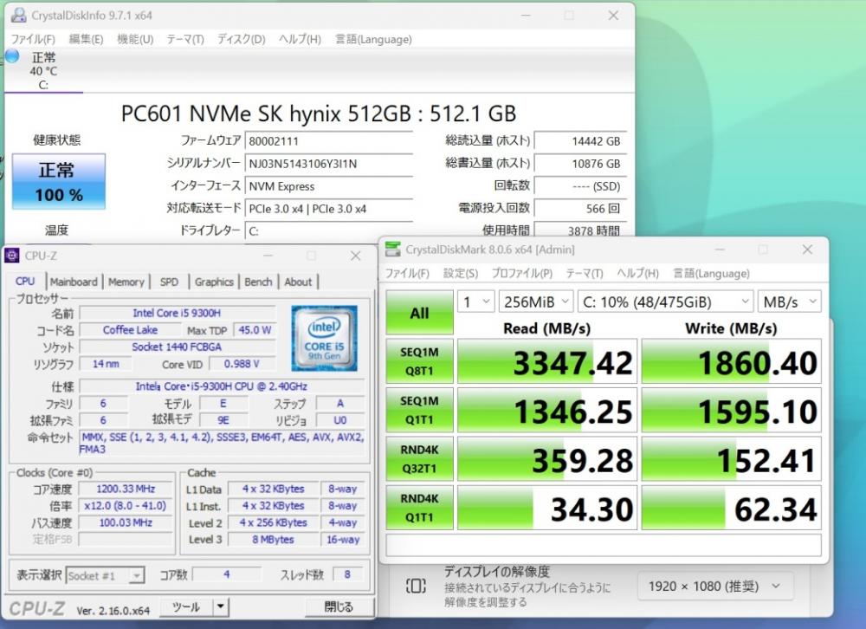
Task: Start the SEQ1M Q1T1 test
Action: 419,410
